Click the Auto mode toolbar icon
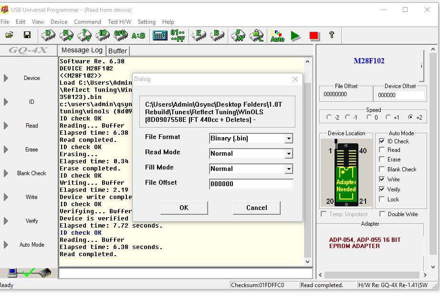440x299 pixels. [x=277, y=36]
